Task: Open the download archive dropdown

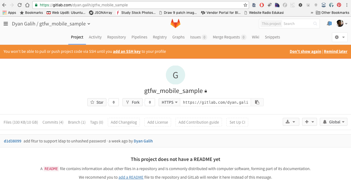Action: (x=291, y=122)
